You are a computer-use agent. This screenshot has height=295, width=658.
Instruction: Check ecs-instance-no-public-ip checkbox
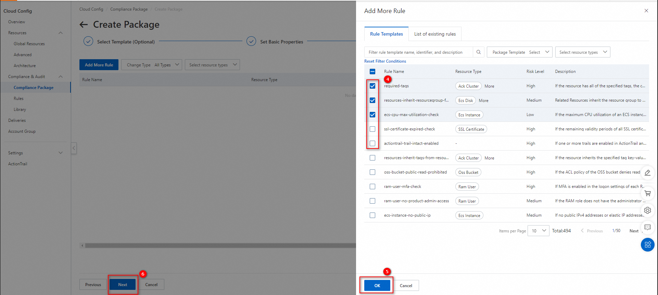click(372, 215)
